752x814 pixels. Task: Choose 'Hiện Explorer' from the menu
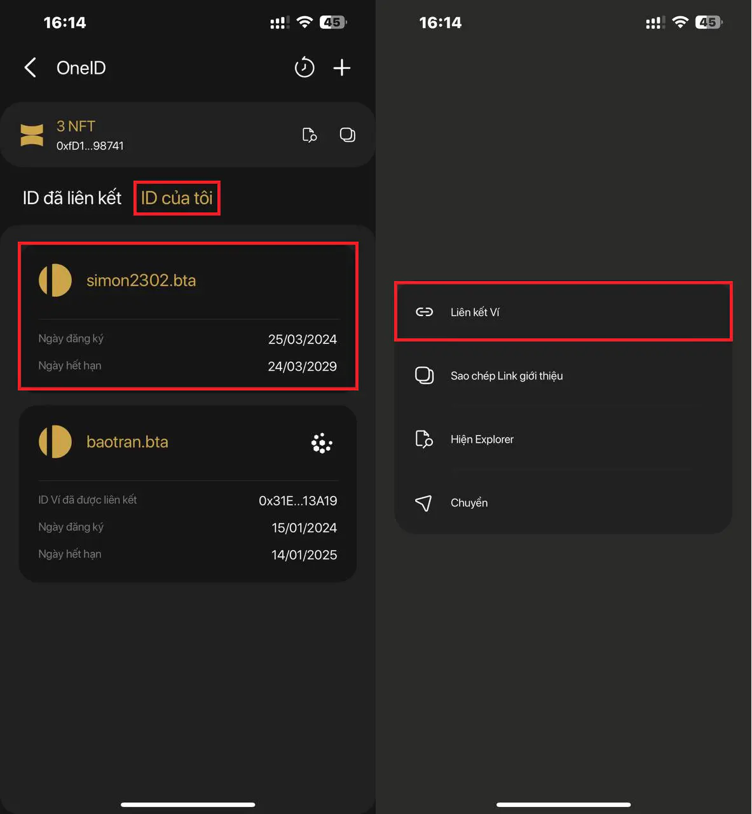pos(482,439)
